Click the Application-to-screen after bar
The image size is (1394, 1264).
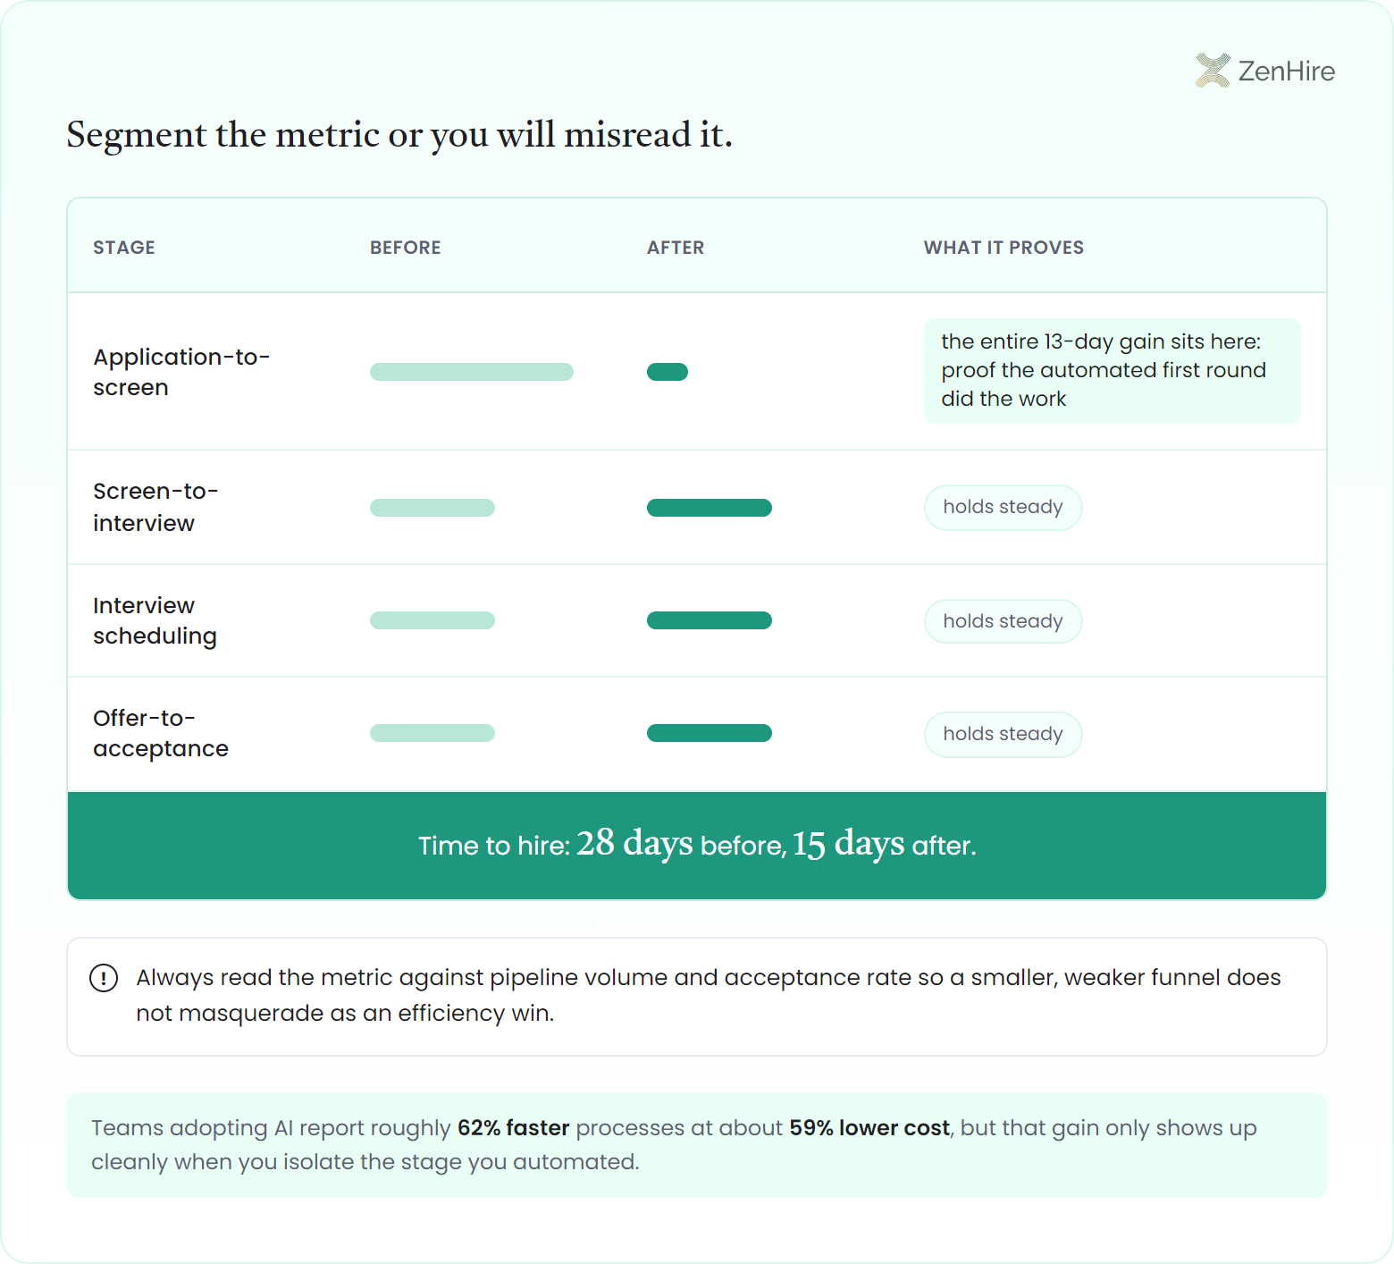[x=668, y=372]
